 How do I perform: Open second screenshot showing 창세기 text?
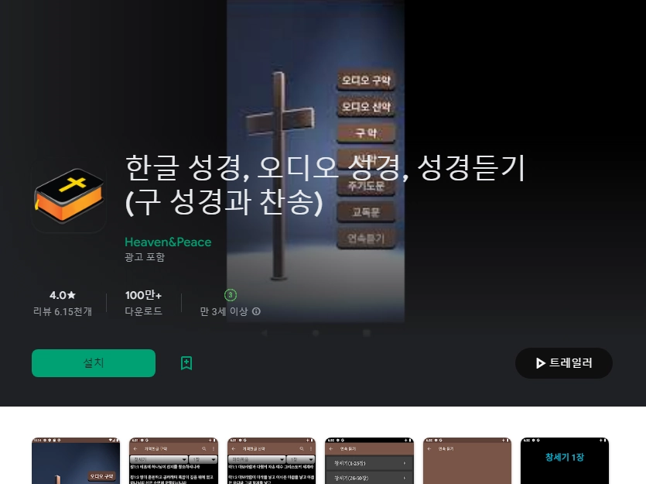coord(173,461)
